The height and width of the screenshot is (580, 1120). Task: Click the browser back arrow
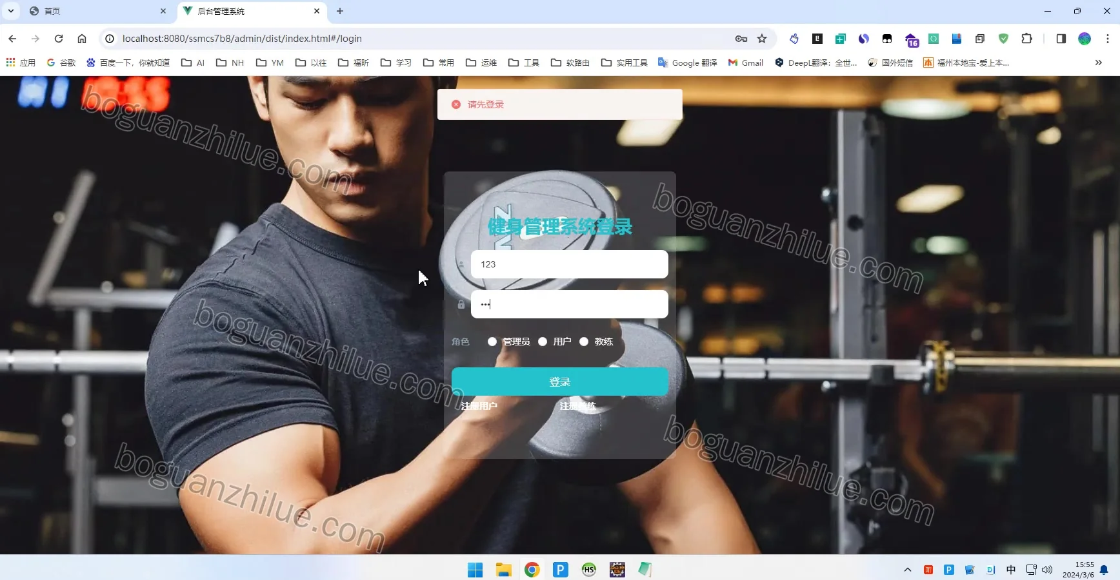12,39
